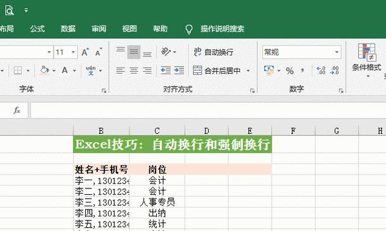Click the fill color paint bucket

click(x=44, y=70)
